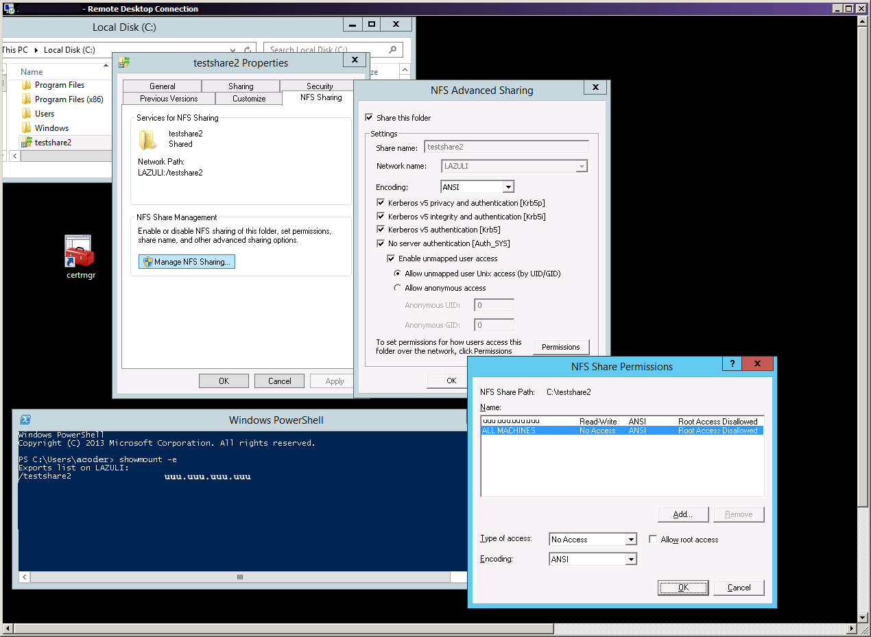Screen dimensions: 871x637
Task: Open the Previous Versions tab
Action: pos(169,99)
